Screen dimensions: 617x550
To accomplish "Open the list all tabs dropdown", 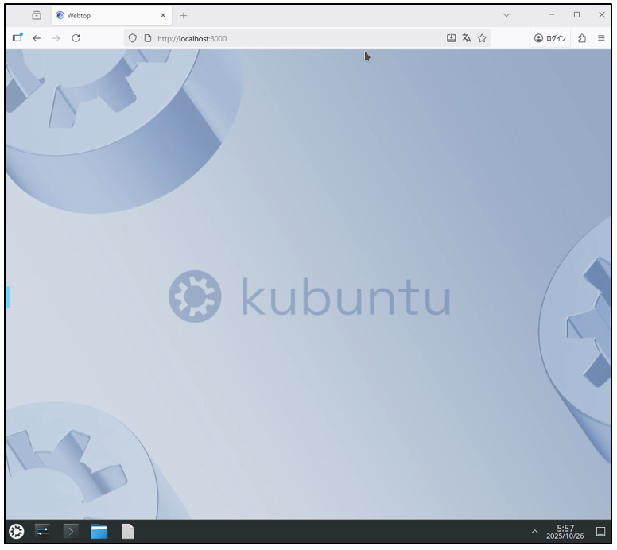I will (507, 15).
